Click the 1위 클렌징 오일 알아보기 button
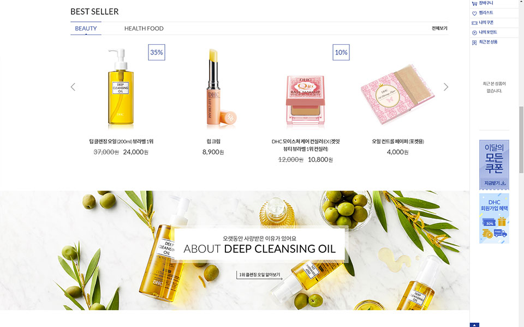The height and width of the screenshot is (327, 524). [259, 275]
